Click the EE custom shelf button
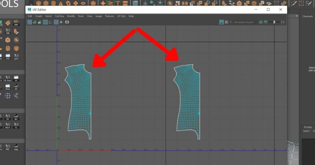 (16, 78)
